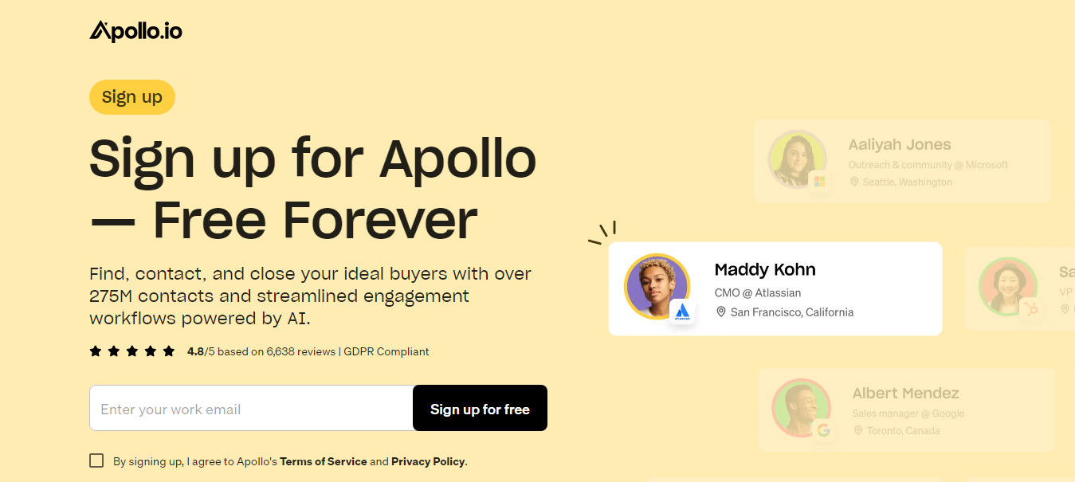Viewport: 1075px width, 482px height.
Task: Check the Terms of Service agreement checkbox
Action: tap(96, 460)
